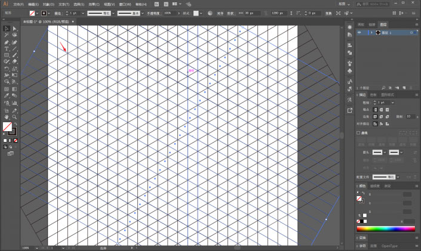Viewport: 421px width, 251px height.
Task: Choose Miter Join corner option
Action: pos(375,117)
